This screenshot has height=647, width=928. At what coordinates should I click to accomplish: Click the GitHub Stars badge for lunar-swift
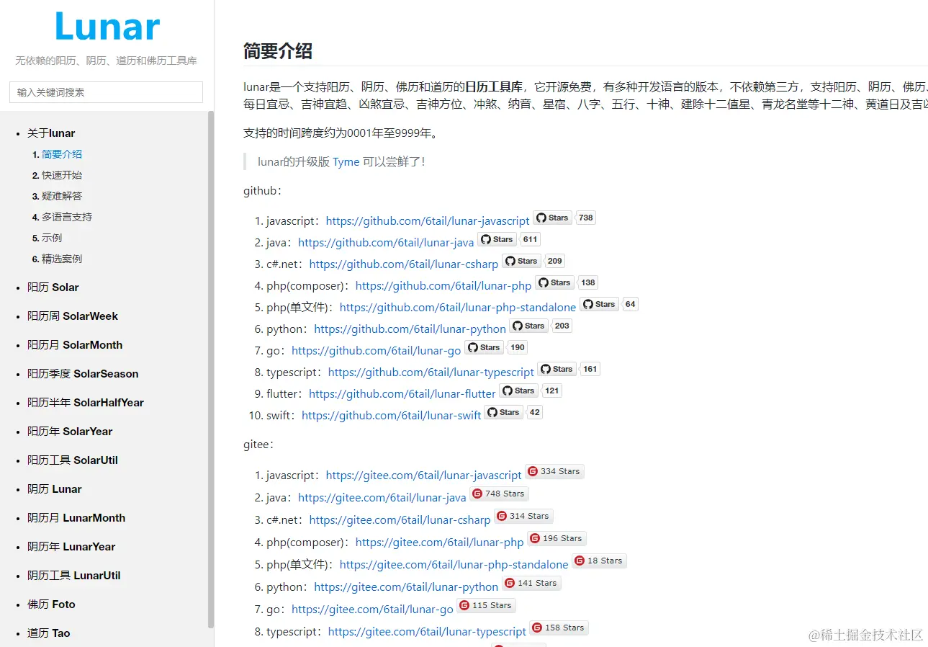(x=504, y=412)
